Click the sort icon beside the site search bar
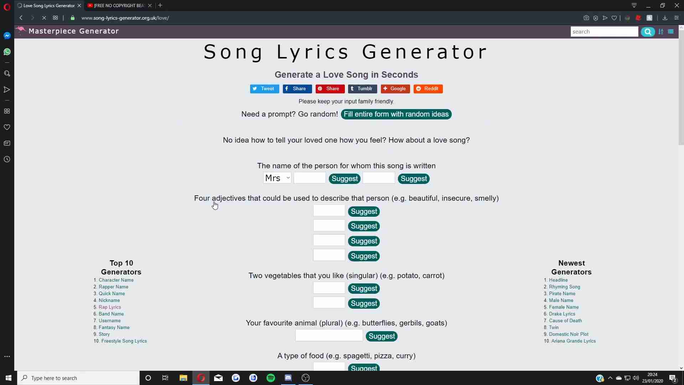 (x=661, y=32)
